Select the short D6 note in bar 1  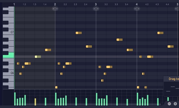23,67
